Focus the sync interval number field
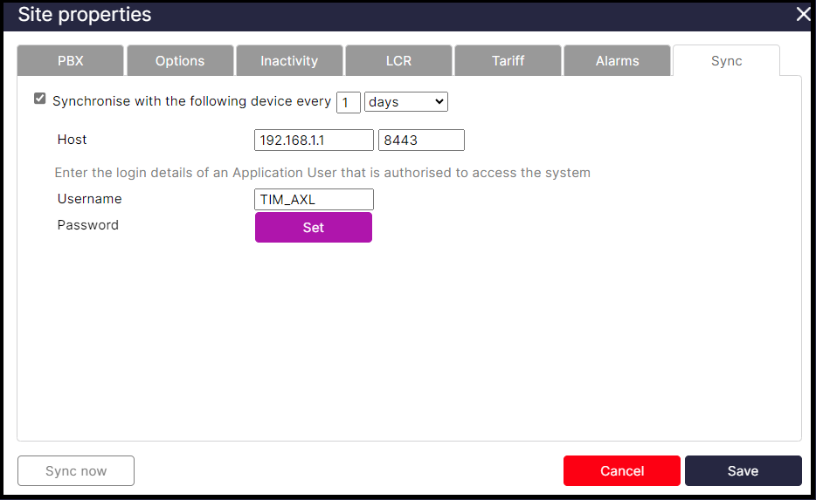This screenshot has height=500, width=816. point(349,103)
